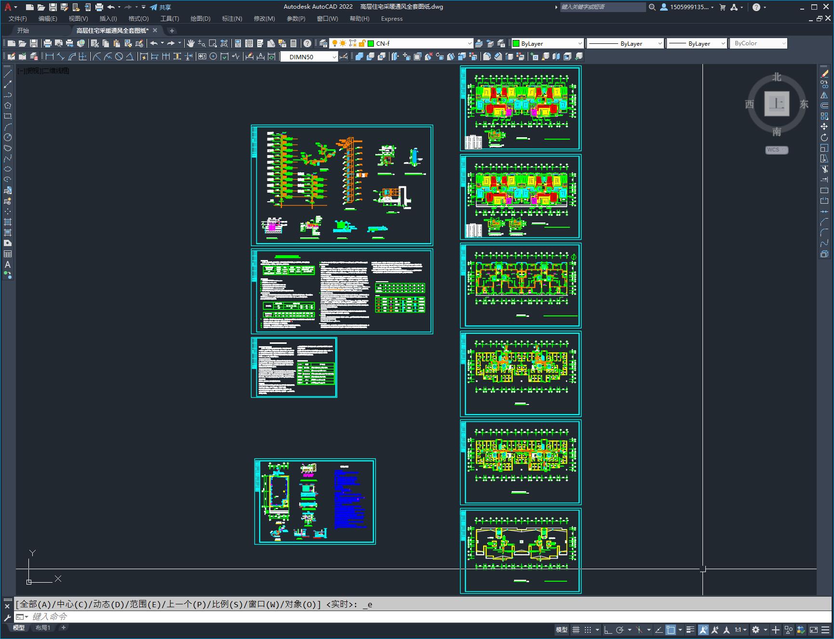Select the Line tool in left toolbar
Screen dimensions: 834x639
coord(8,74)
